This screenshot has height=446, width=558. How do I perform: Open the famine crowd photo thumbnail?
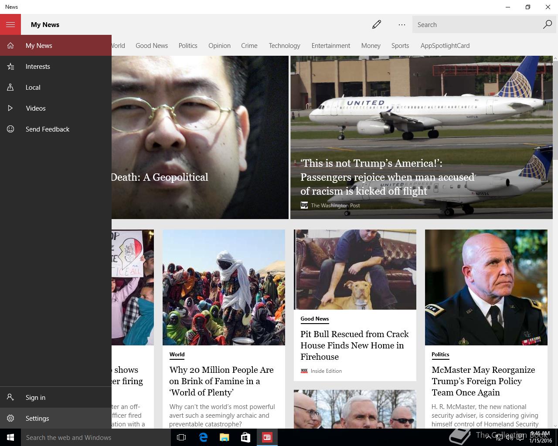pos(224,287)
